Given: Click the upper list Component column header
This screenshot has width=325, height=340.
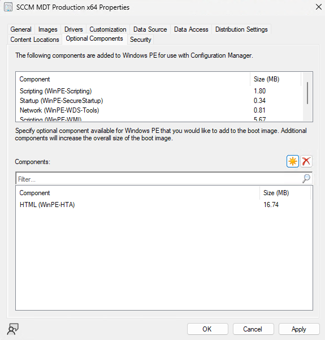Looking at the screenshot, I should pyautogui.click(x=133, y=79).
